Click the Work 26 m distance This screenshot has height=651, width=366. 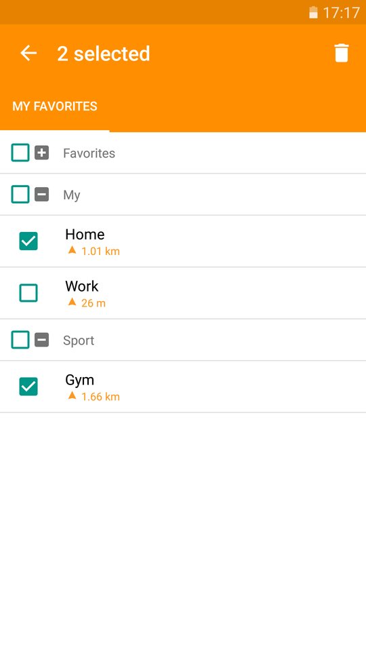click(x=94, y=303)
